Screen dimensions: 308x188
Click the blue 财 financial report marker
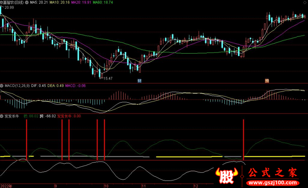(139, 80)
